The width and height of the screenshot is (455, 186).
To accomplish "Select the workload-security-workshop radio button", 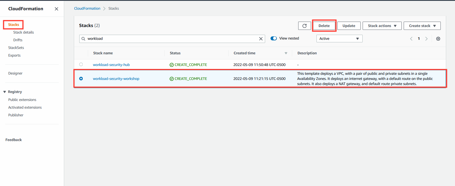I will [x=81, y=78].
